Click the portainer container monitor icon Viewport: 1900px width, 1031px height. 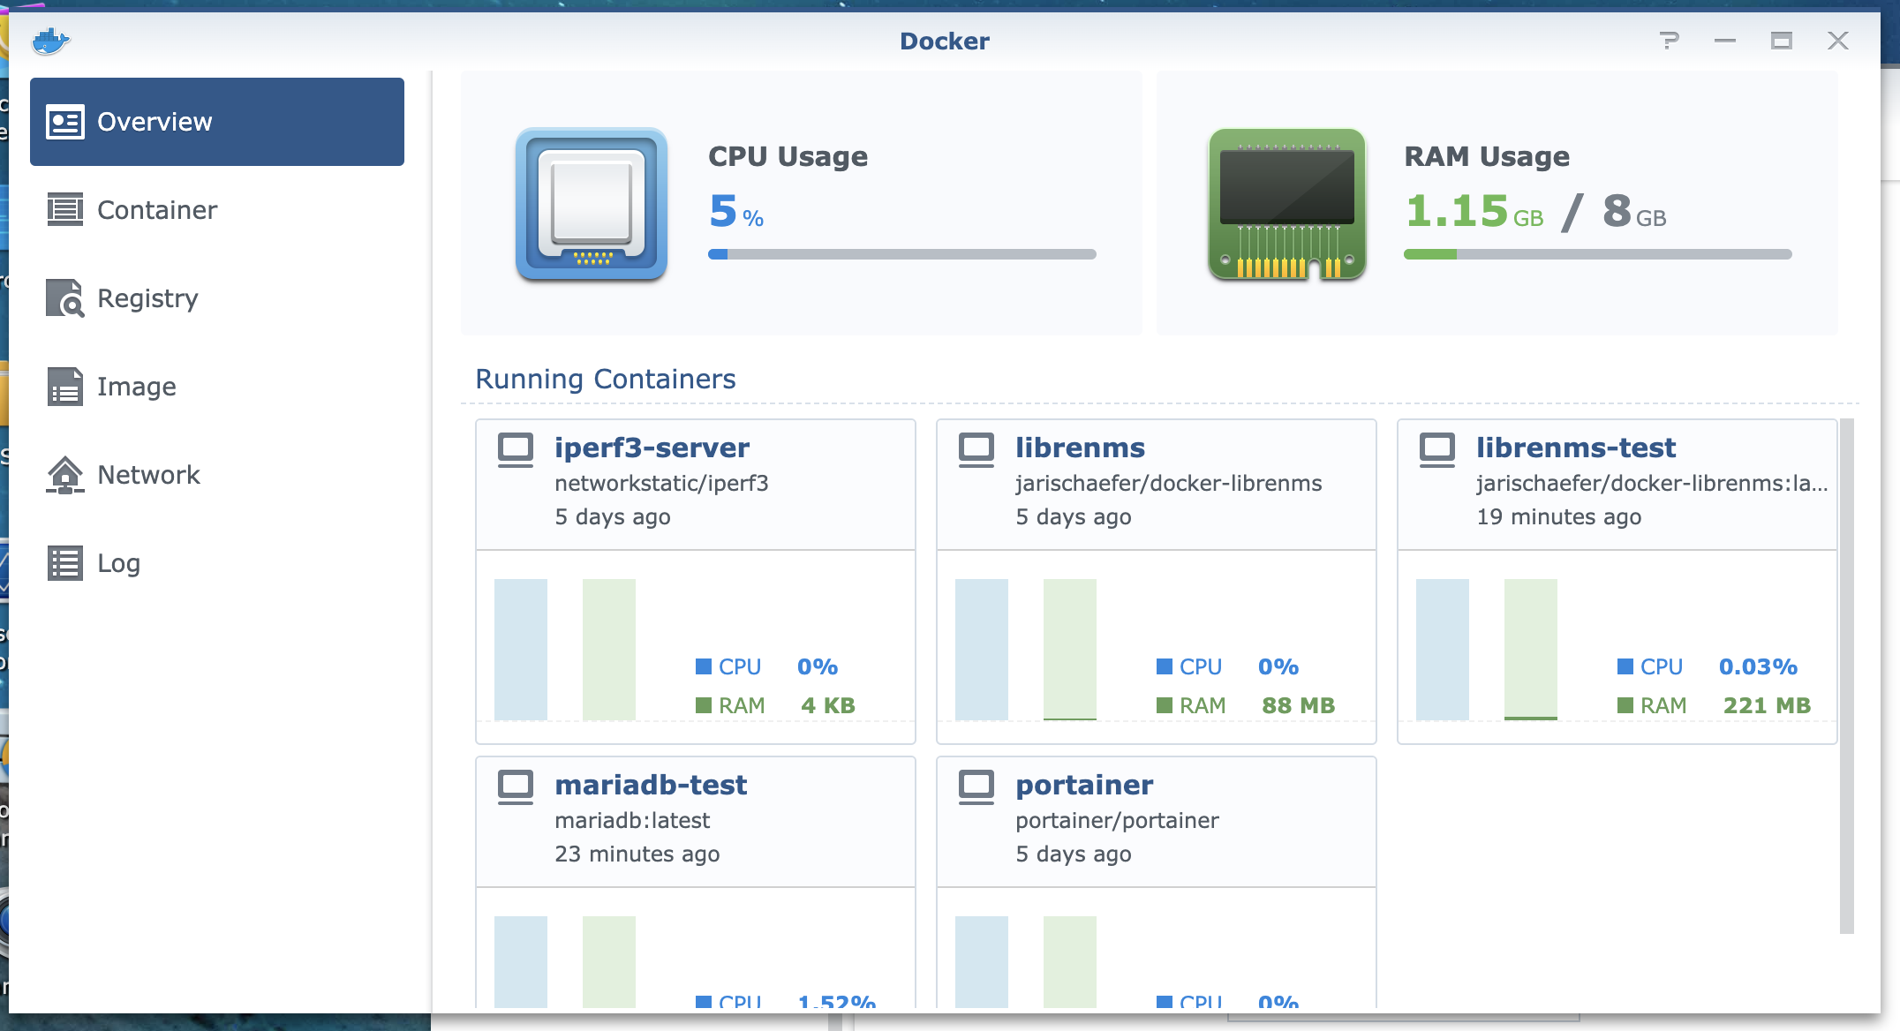pos(976,786)
